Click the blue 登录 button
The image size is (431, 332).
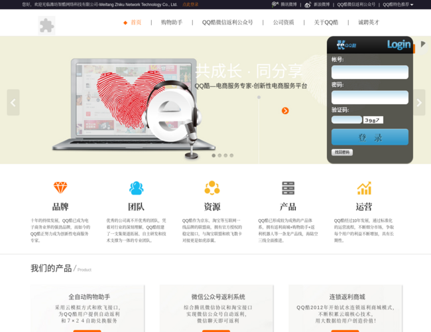(370, 137)
